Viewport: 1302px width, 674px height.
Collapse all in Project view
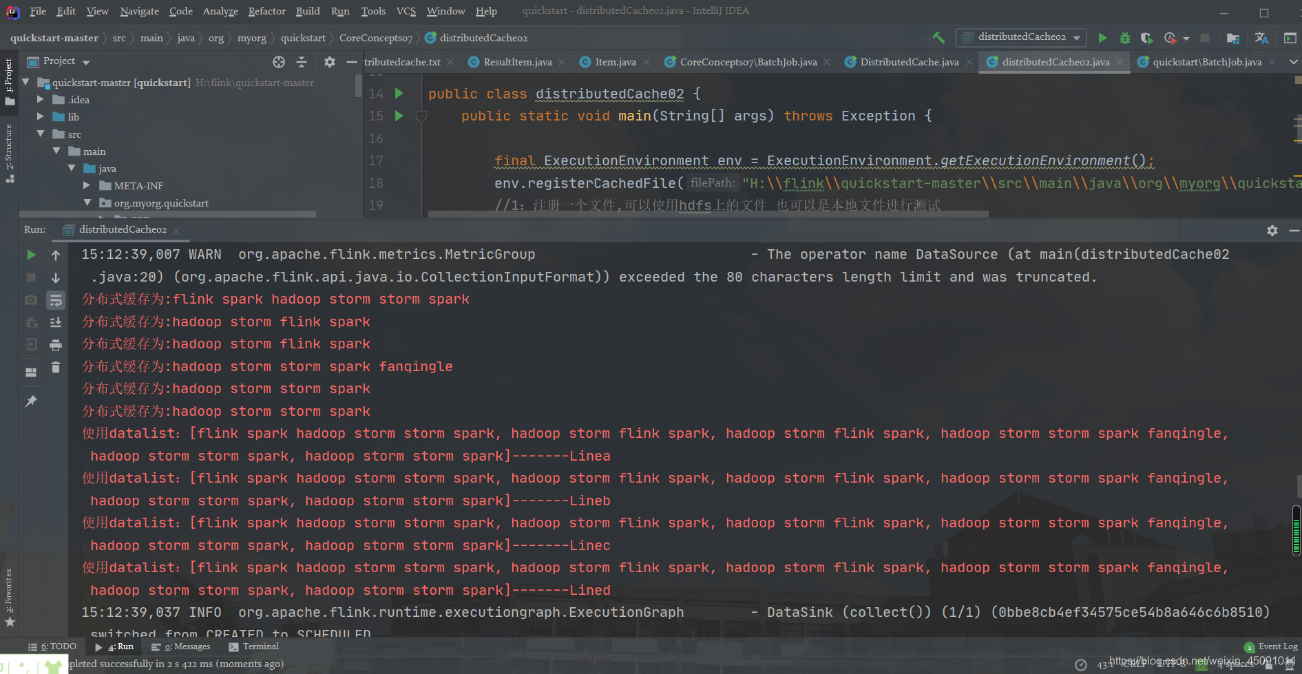302,62
